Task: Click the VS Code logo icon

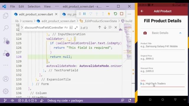Action: click(x=4, y=6)
